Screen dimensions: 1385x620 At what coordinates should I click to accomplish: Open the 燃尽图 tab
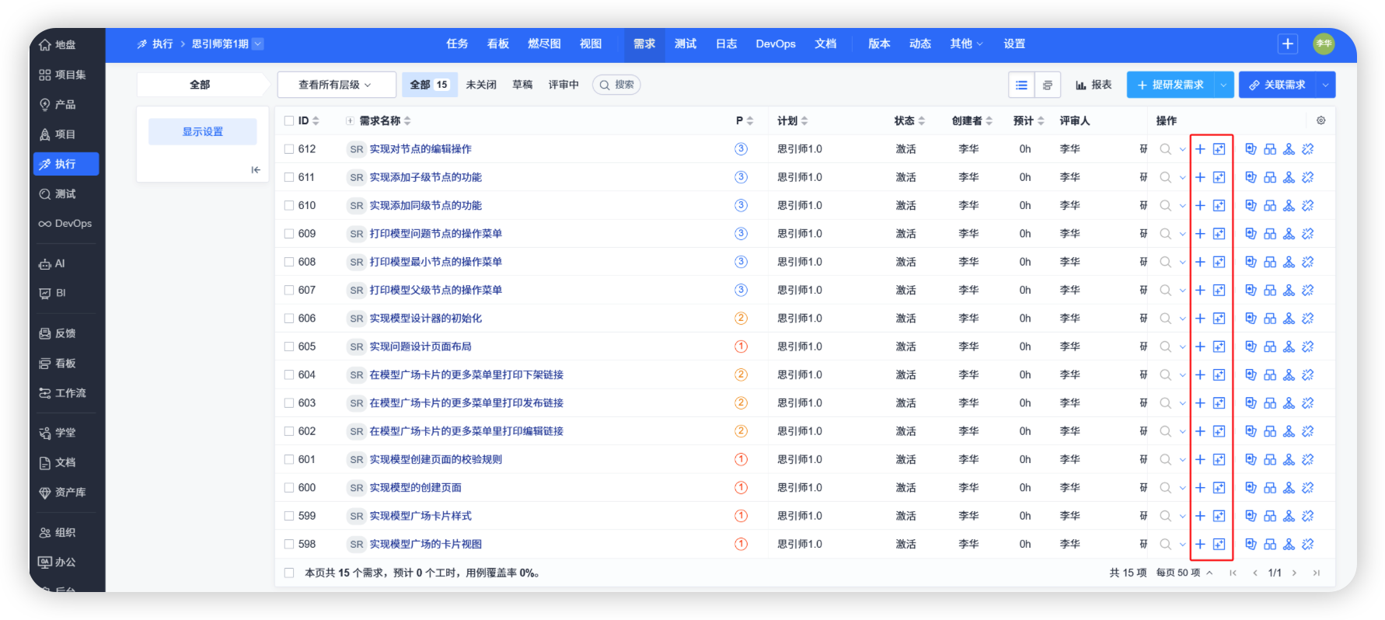[x=544, y=44]
